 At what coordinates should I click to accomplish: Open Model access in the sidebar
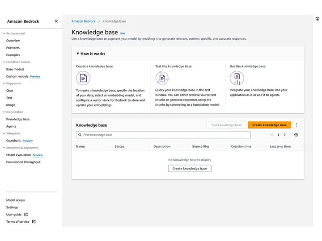[x=15, y=200]
